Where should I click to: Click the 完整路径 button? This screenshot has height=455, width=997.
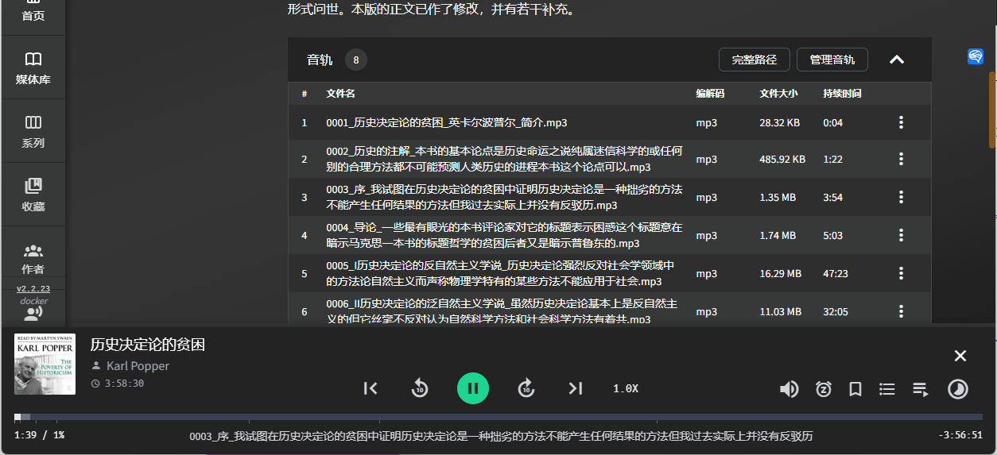pos(754,60)
